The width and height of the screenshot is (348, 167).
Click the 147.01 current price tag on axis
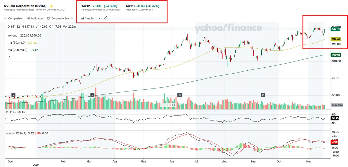pos(336,29)
